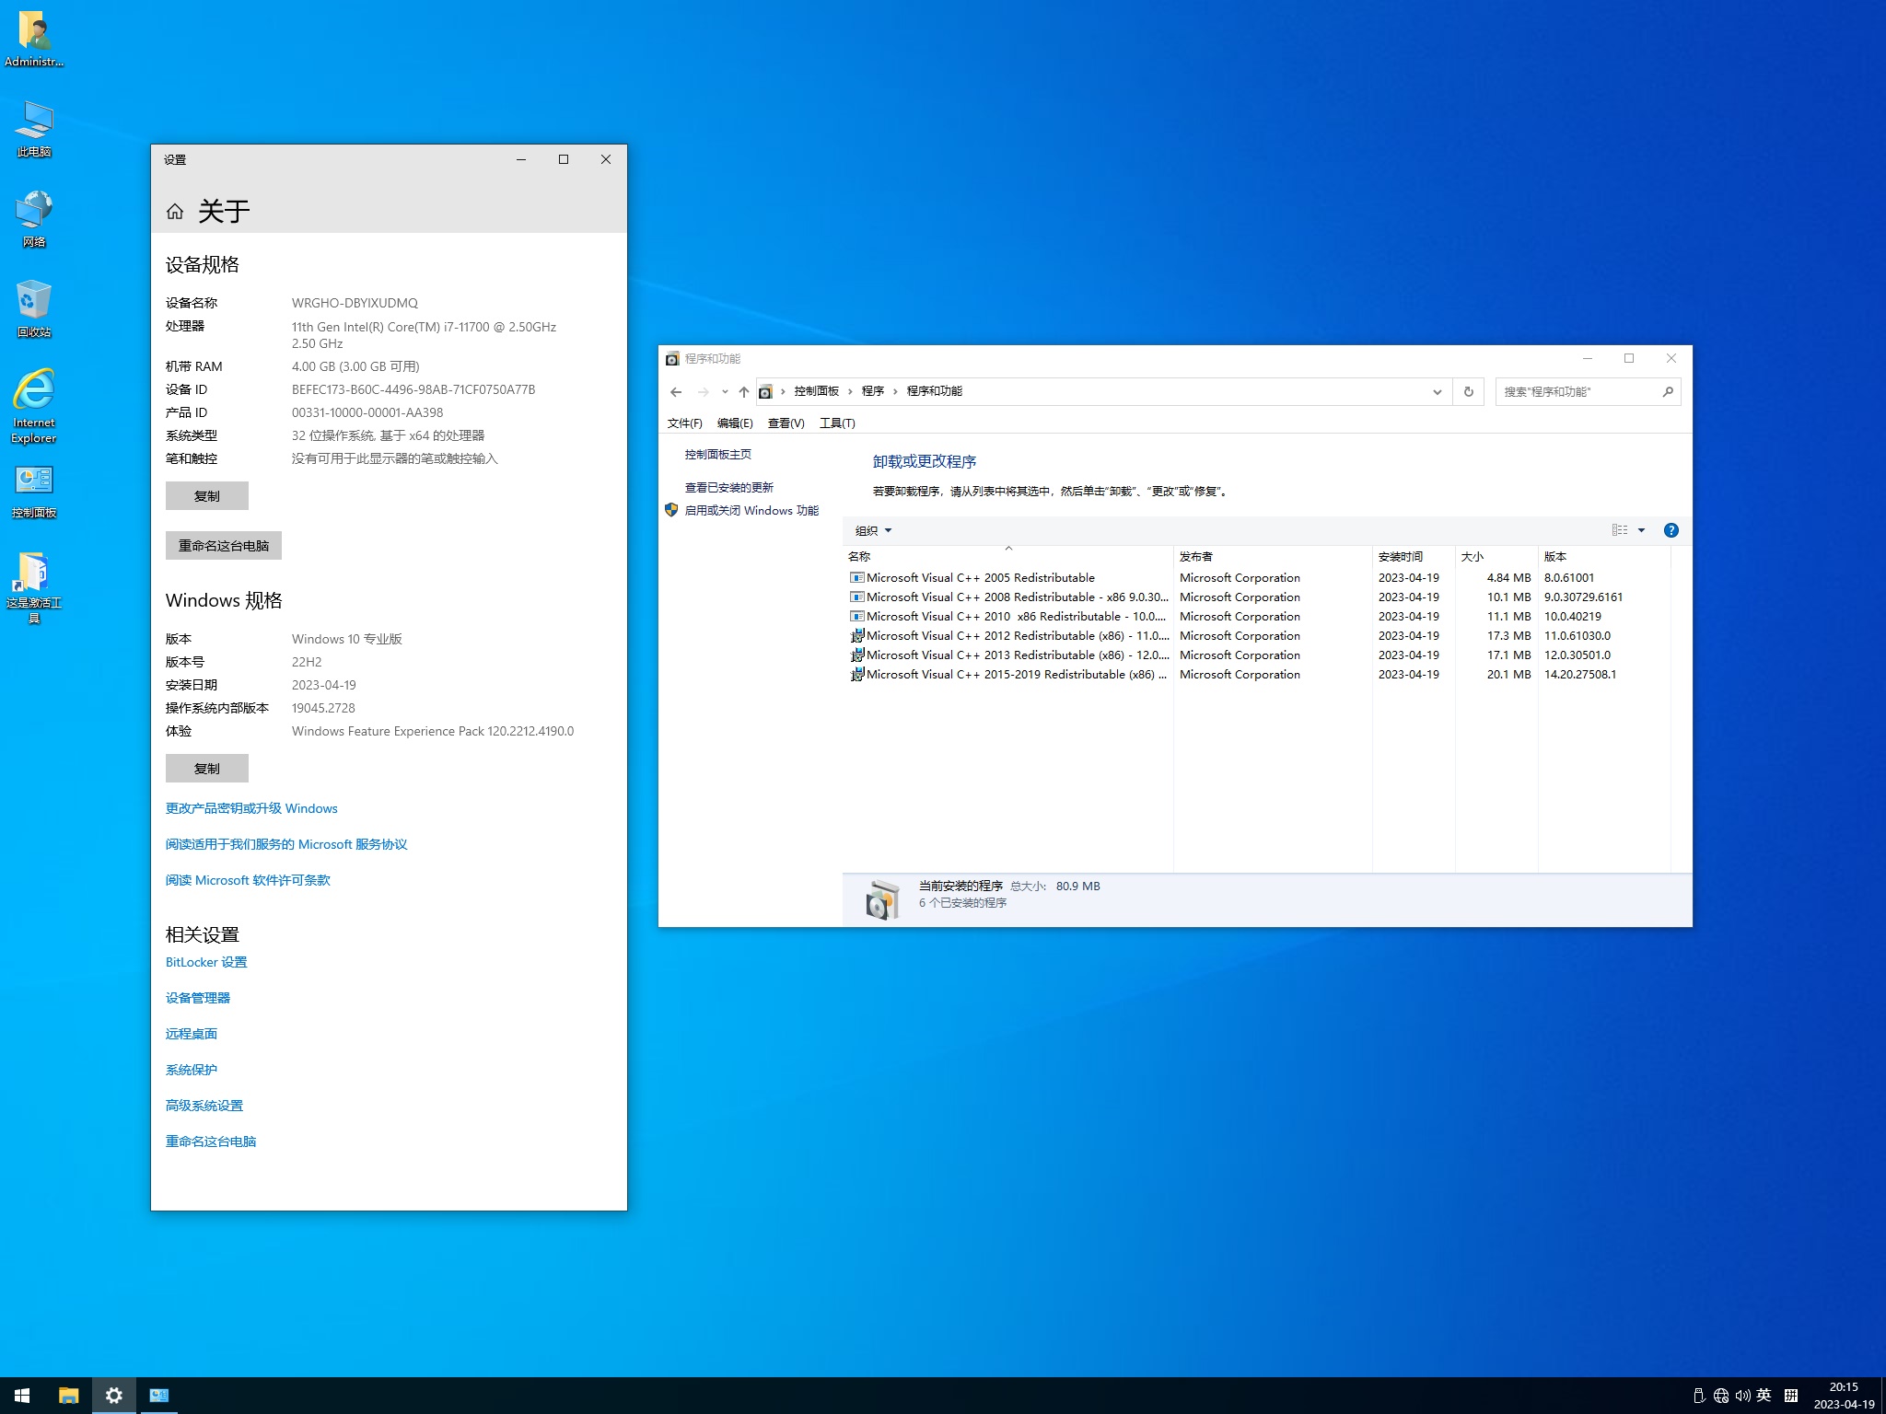Open 高级系统设置 link
This screenshot has height=1414, width=1886.
pos(204,1106)
